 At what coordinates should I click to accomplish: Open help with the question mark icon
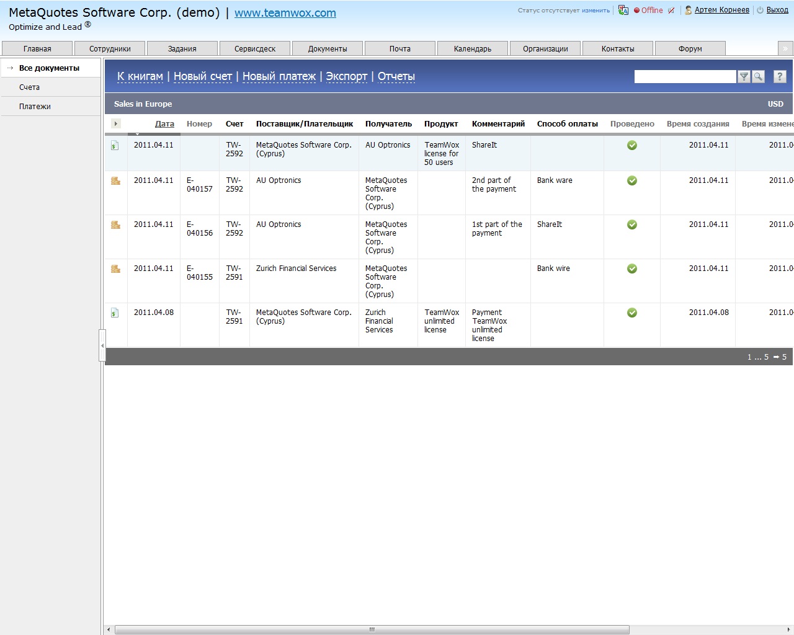780,76
